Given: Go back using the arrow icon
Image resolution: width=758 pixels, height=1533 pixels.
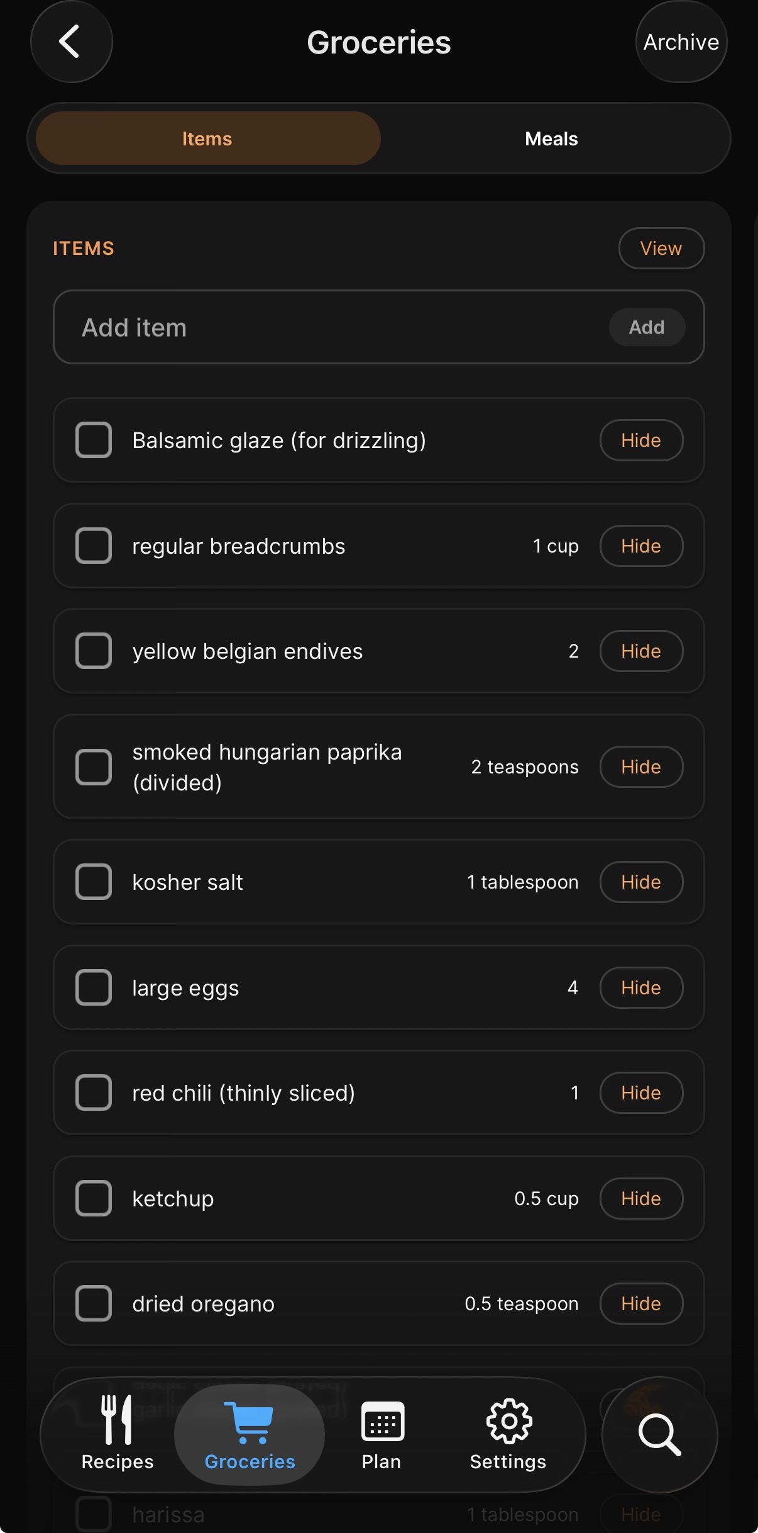Looking at the screenshot, I should coord(71,42).
